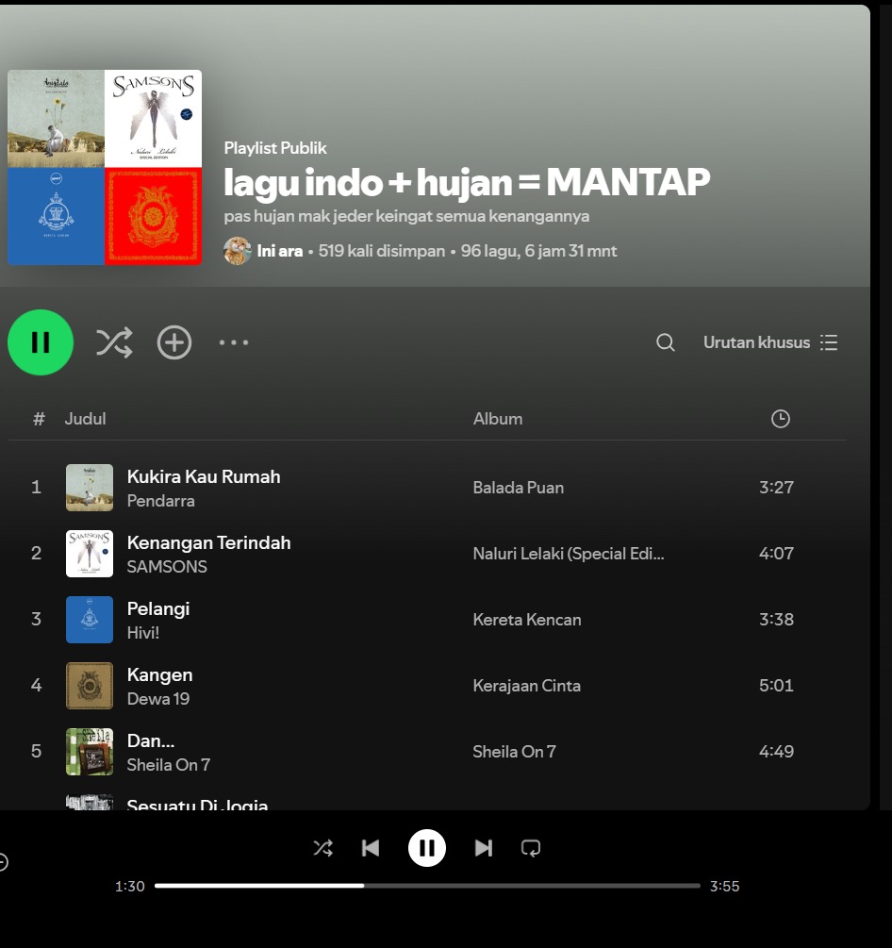Toggle repeat mode in player bar
The width and height of the screenshot is (892, 948).
tap(531, 848)
